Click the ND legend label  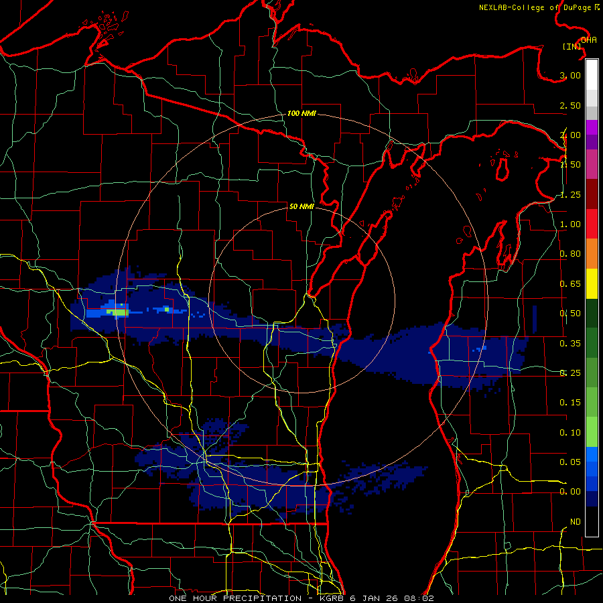click(x=576, y=522)
